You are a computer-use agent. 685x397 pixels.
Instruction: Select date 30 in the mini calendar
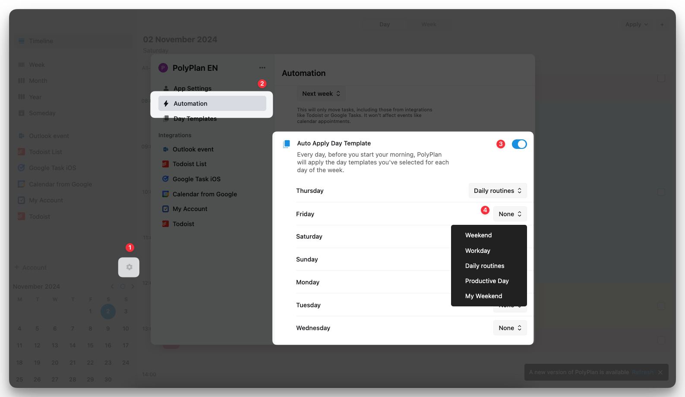[108, 380]
